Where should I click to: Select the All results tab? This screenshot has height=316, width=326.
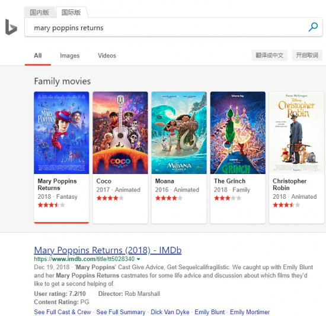(x=38, y=56)
